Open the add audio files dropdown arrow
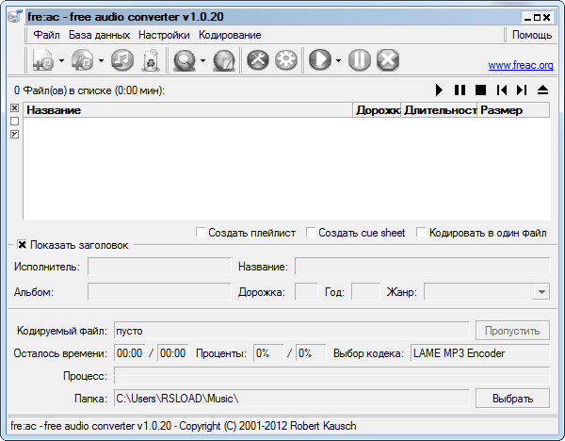The width and height of the screenshot is (565, 441). click(61, 60)
